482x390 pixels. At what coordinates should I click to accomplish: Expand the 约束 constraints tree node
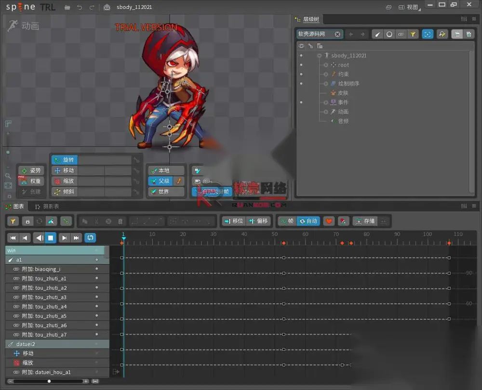(x=325, y=74)
